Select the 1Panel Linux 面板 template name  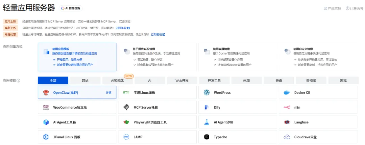(67, 137)
